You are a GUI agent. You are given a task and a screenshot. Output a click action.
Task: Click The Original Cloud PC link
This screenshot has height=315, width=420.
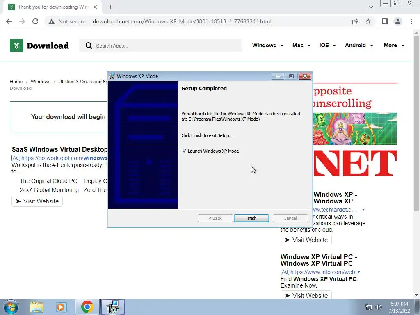(x=48, y=181)
